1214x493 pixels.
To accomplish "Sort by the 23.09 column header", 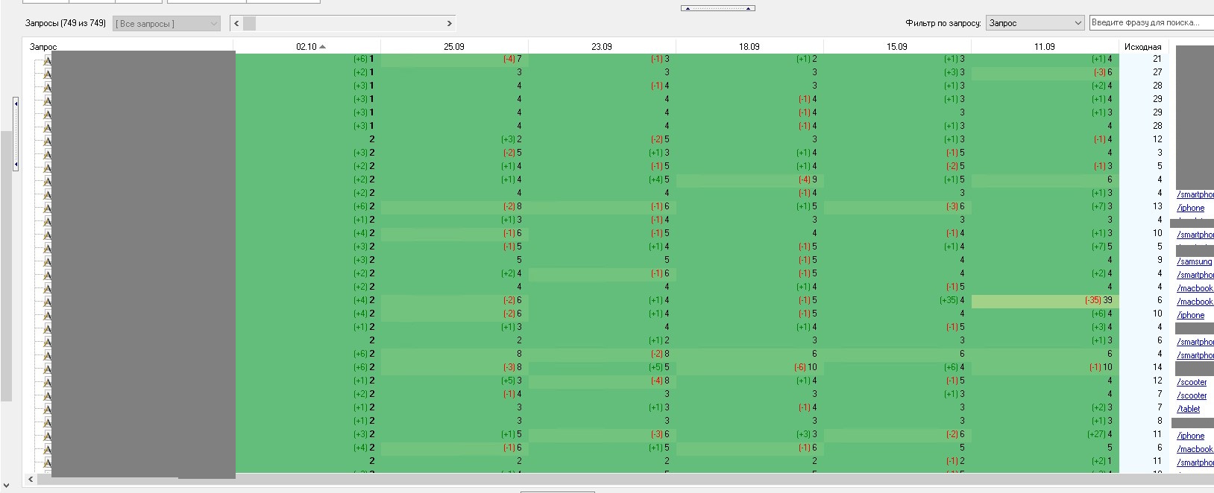I will [602, 46].
